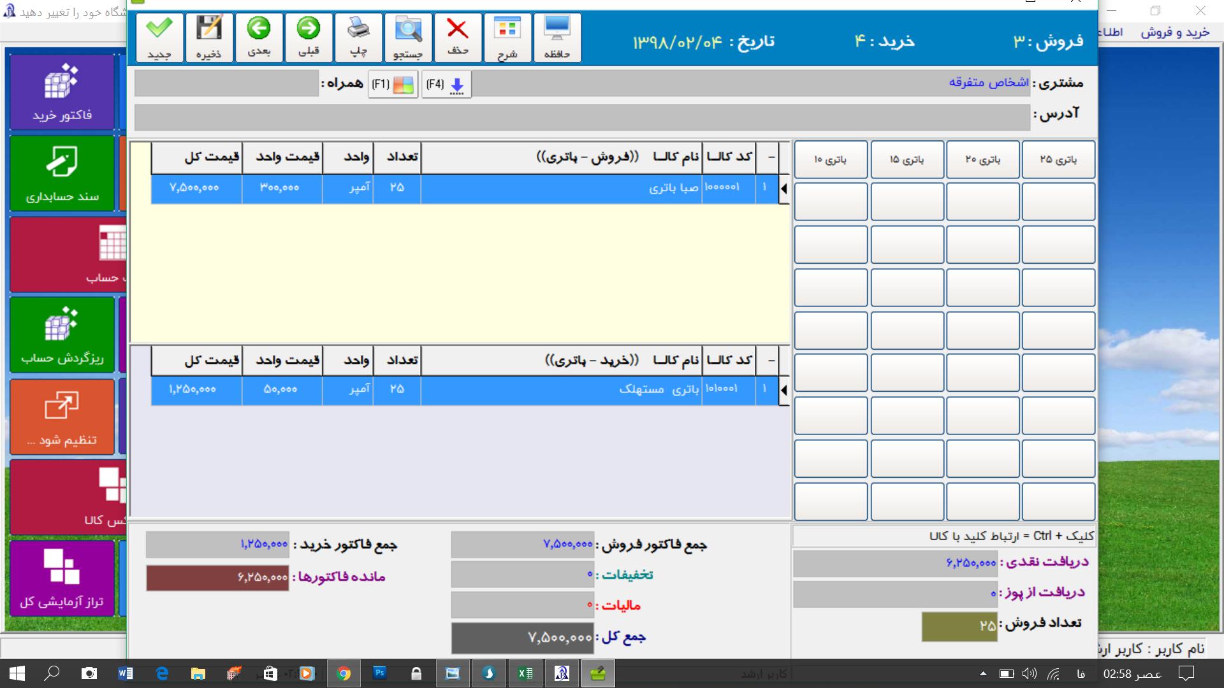Click the F4 download arrow button
1224x688 pixels.
[446, 84]
